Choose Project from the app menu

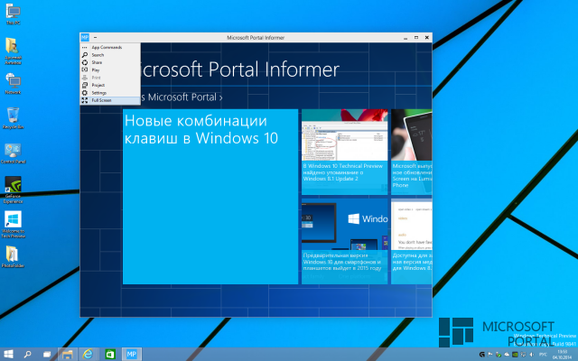[110, 85]
